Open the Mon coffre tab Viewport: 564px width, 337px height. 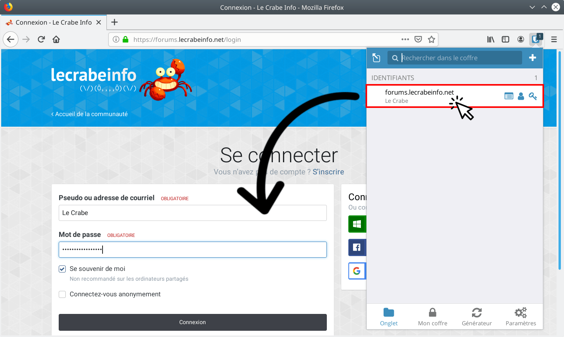click(432, 317)
